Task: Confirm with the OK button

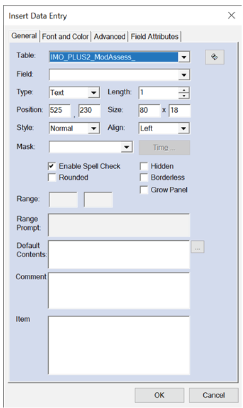Action: pos(159,395)
